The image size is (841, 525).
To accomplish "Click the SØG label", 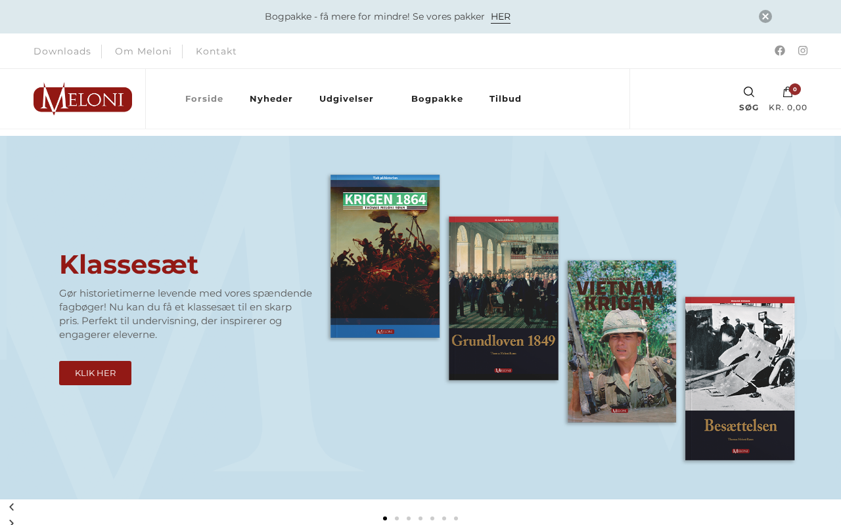I will coord(749,108).
